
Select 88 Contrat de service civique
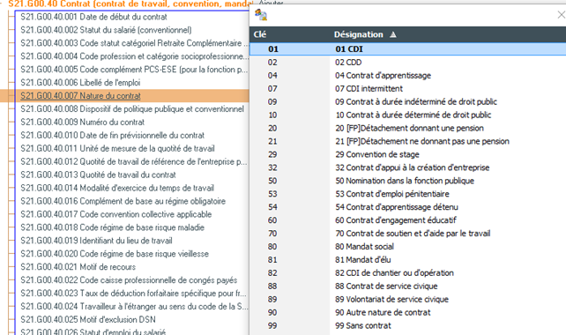pos(386,286)
